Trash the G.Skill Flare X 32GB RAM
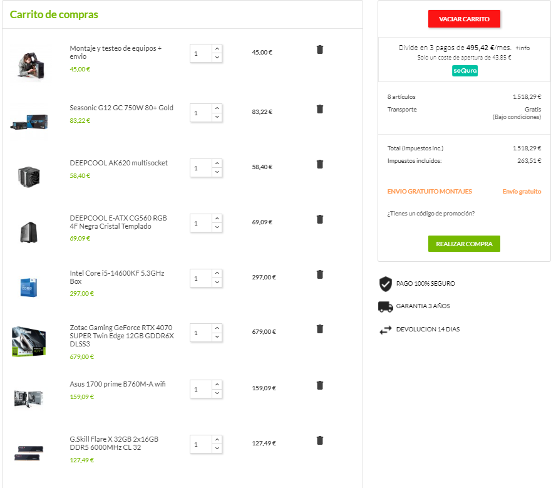The height and width of the screenshot is (488, 551). [320, 440]
